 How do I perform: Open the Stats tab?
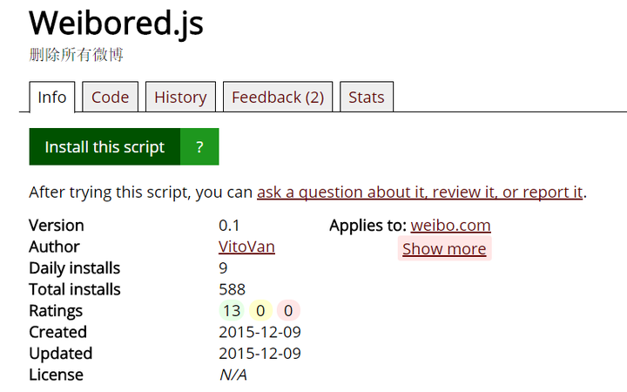tap(367, 98)
